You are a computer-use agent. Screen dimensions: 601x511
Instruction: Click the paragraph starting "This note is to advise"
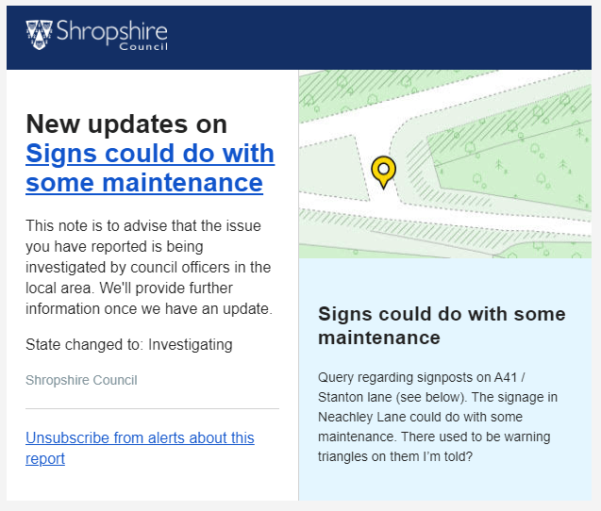click(149, 268)
